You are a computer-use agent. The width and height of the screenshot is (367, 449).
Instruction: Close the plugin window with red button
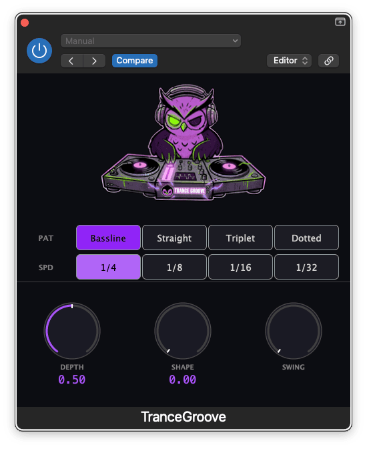[25, 23]
